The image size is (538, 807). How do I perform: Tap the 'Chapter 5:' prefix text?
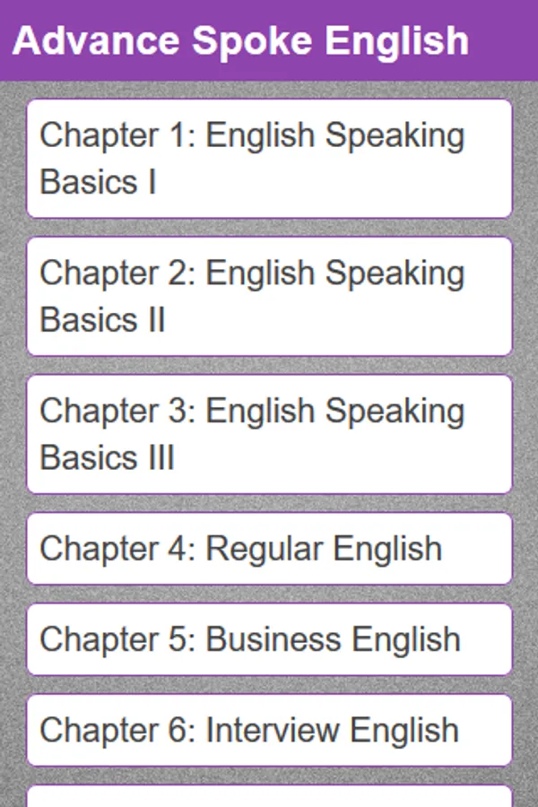pos(117,639)
